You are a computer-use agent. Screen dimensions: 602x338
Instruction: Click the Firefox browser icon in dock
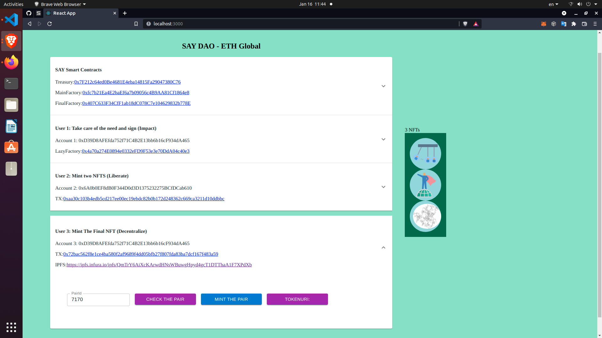(x=11, y=62)
